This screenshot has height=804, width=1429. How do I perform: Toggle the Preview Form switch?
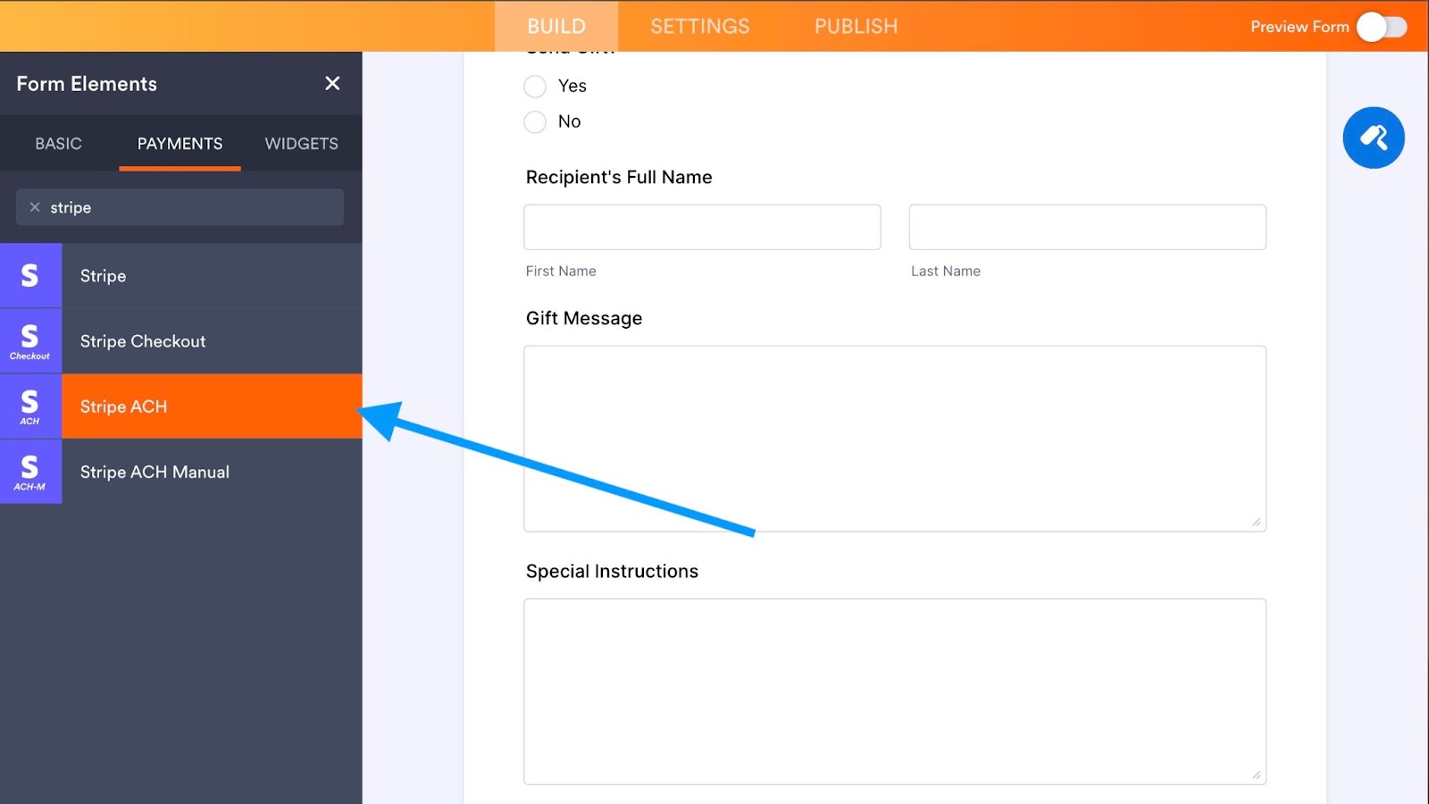pyautogui.click(x=1382, y=27)
